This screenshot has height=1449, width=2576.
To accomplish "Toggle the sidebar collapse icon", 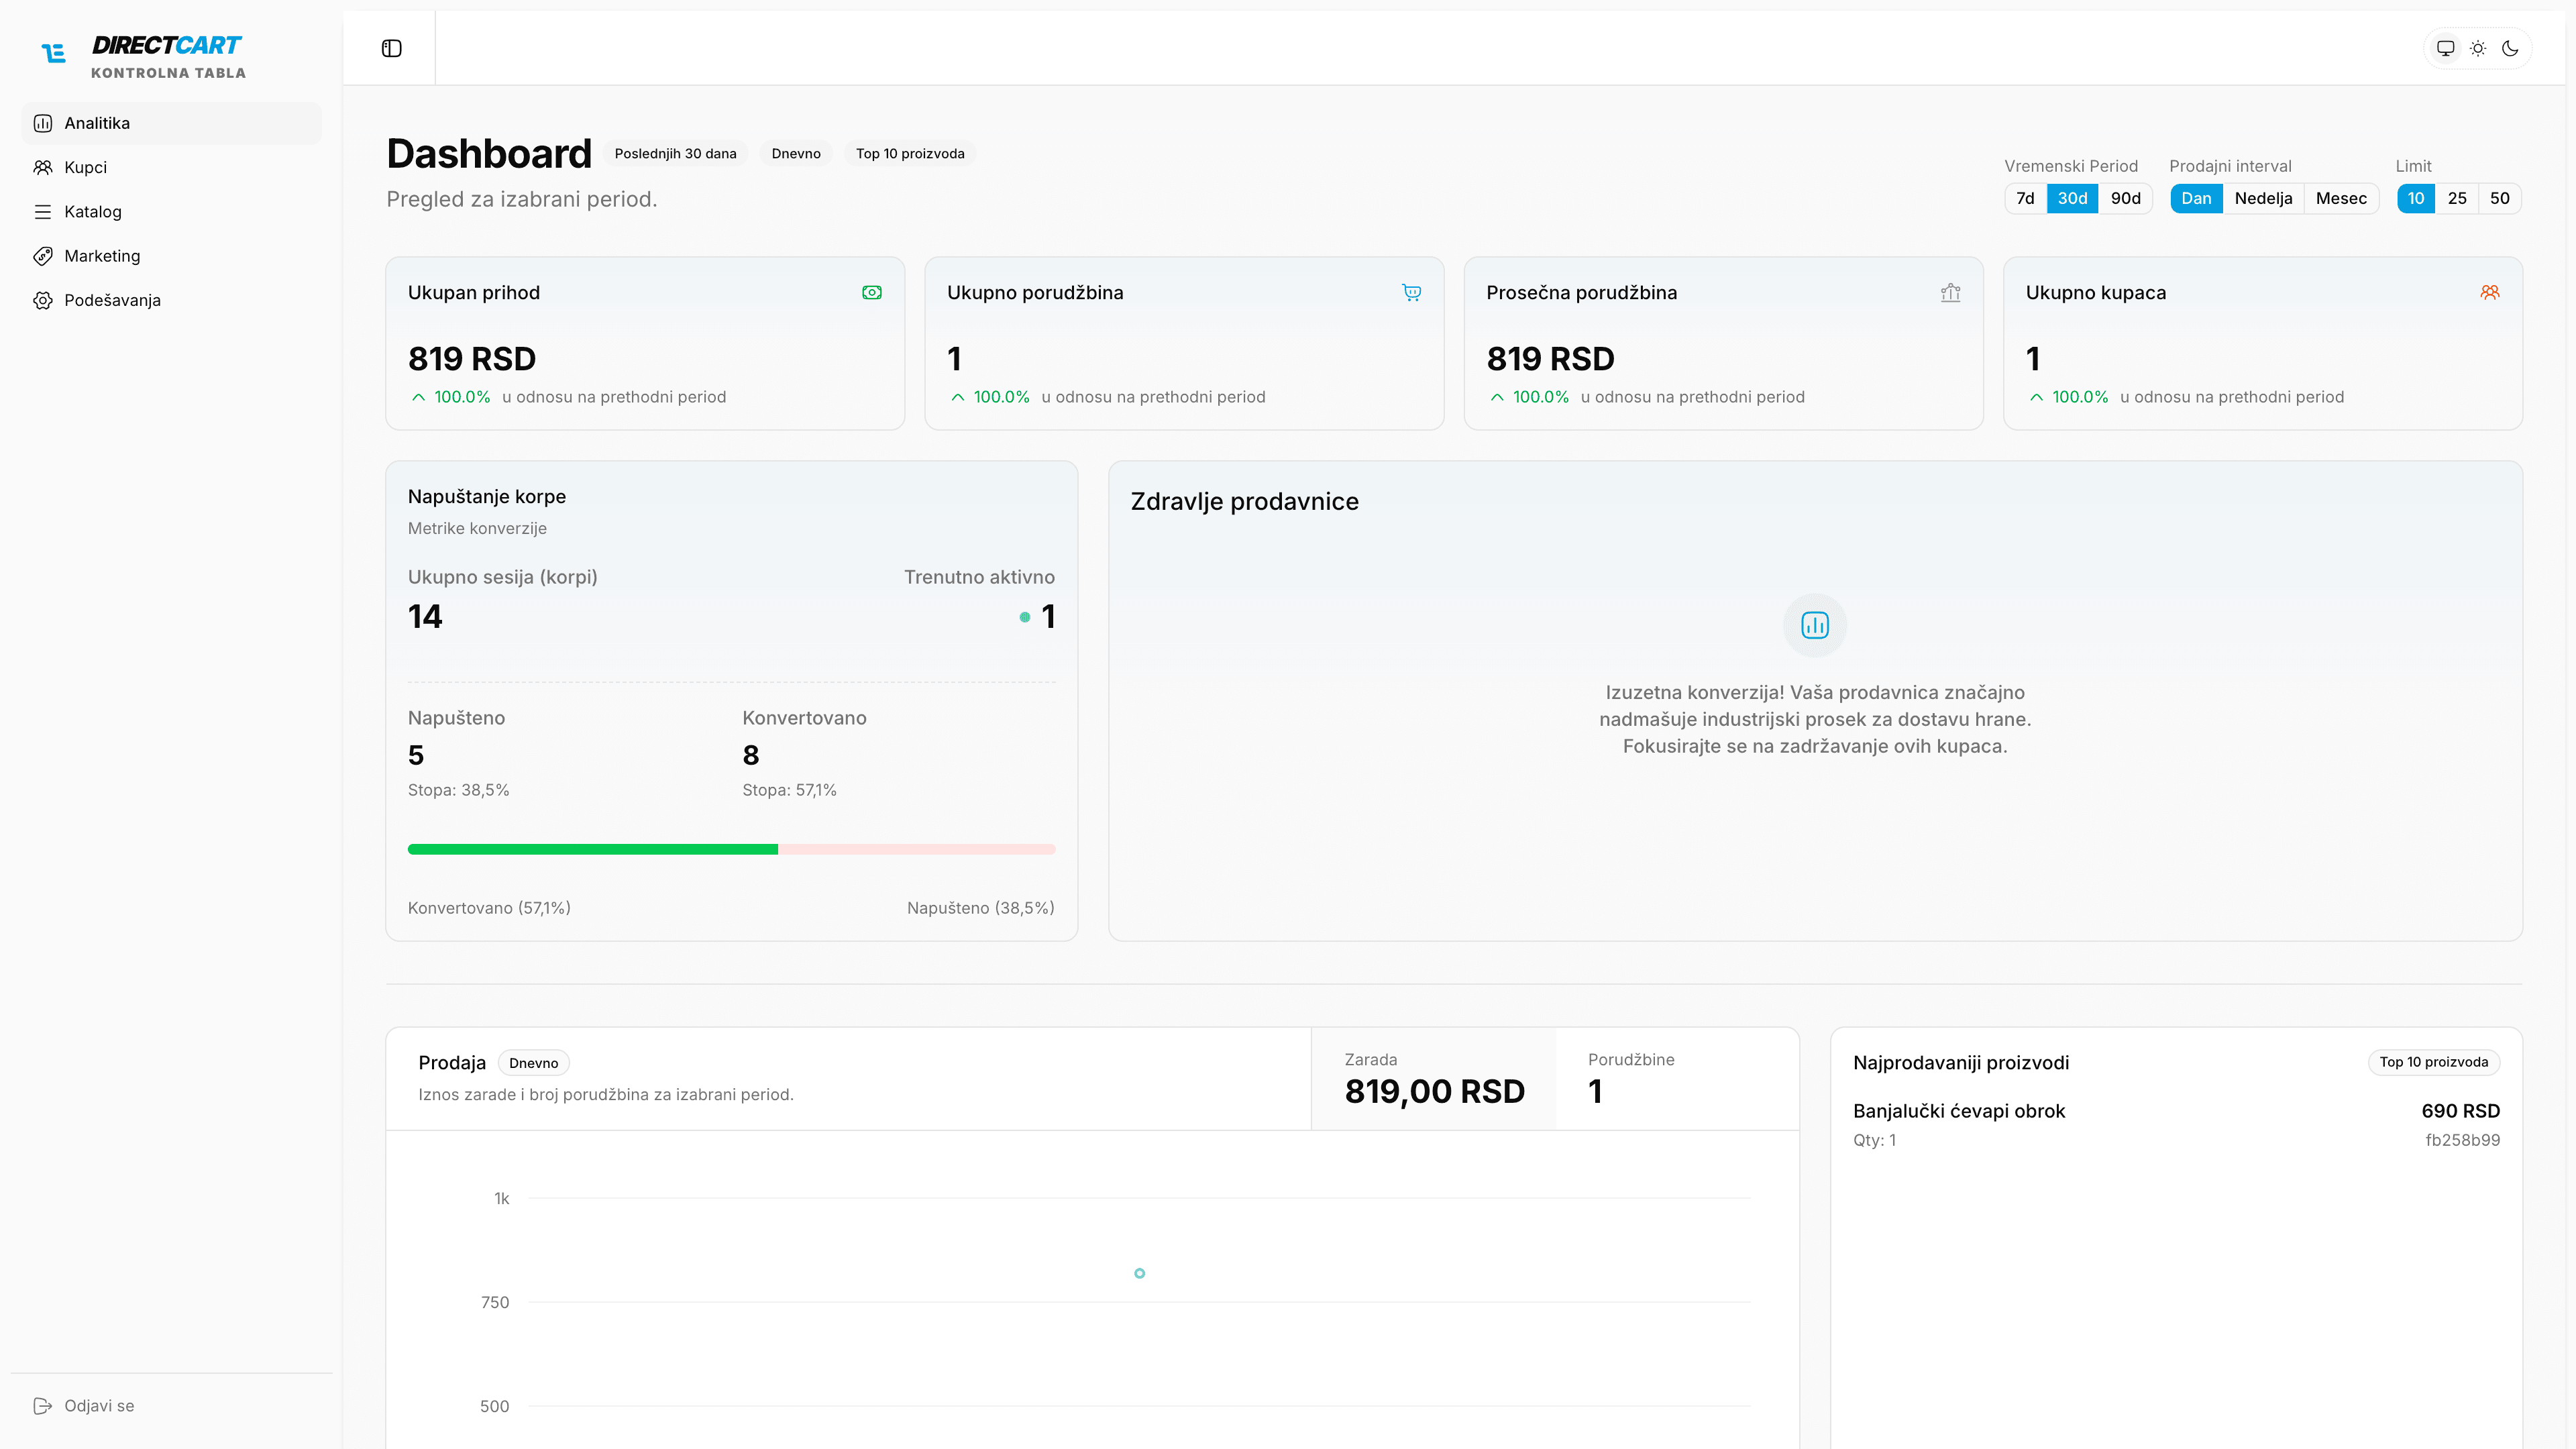I will (391, 48).
